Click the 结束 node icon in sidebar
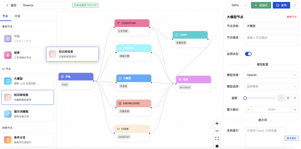301x149 pixels. (x=8, y=55)
